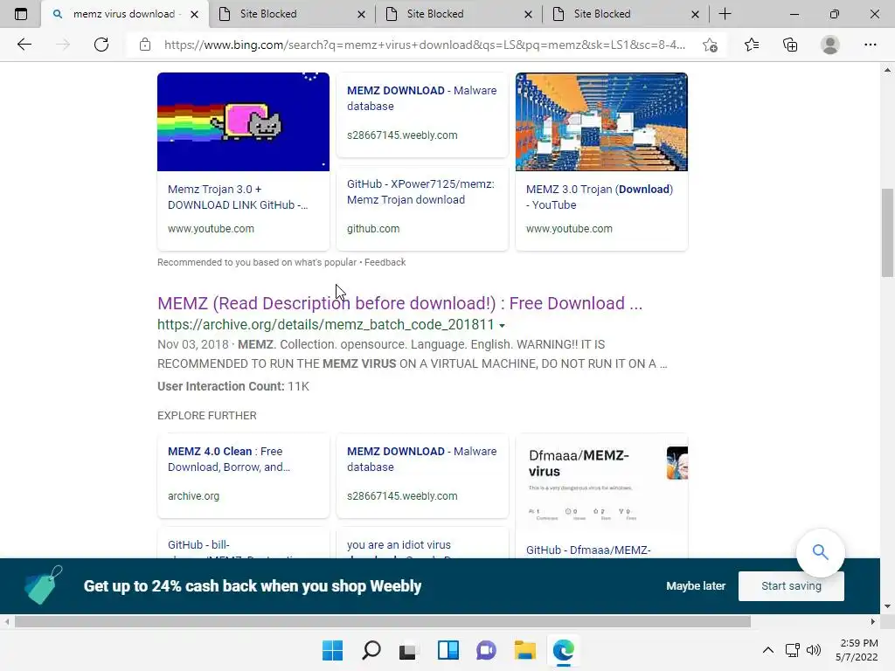Open top MEMZ DOWNLOAD Malware database card
Screen dimensions: 895x671
(x=422, y=114)
